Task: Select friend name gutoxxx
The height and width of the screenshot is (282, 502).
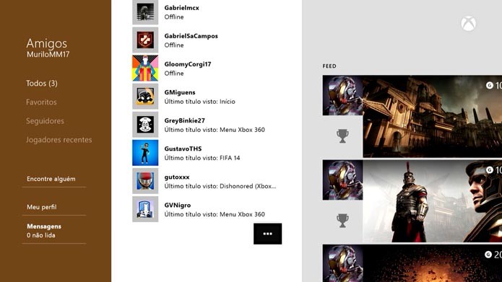Action: point(177,177)
